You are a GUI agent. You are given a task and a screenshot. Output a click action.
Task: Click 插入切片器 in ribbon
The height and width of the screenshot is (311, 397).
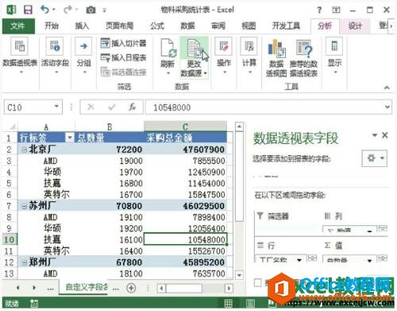click(x=124, y=43)
